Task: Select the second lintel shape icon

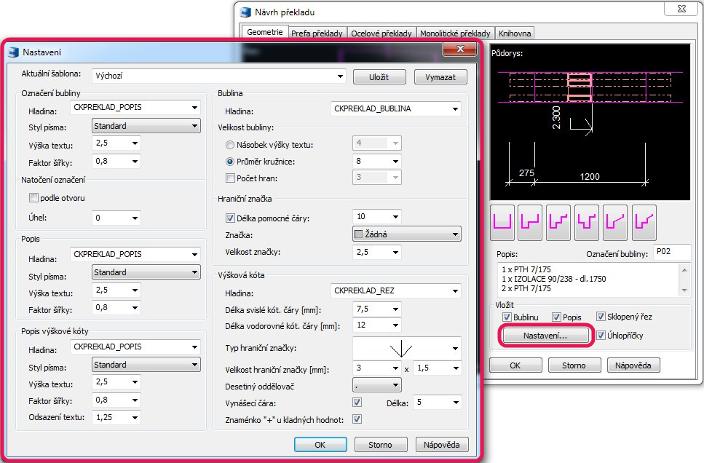Action: [530, 222]
